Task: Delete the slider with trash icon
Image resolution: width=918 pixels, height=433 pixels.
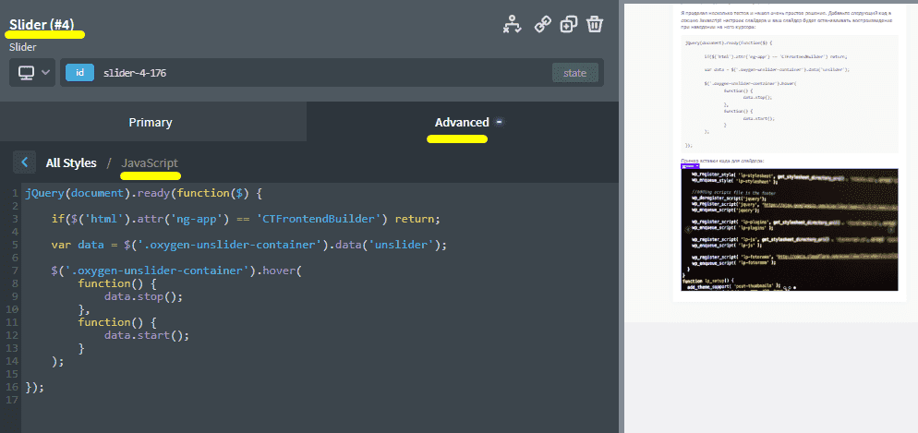Action: [x=596, y=24]
